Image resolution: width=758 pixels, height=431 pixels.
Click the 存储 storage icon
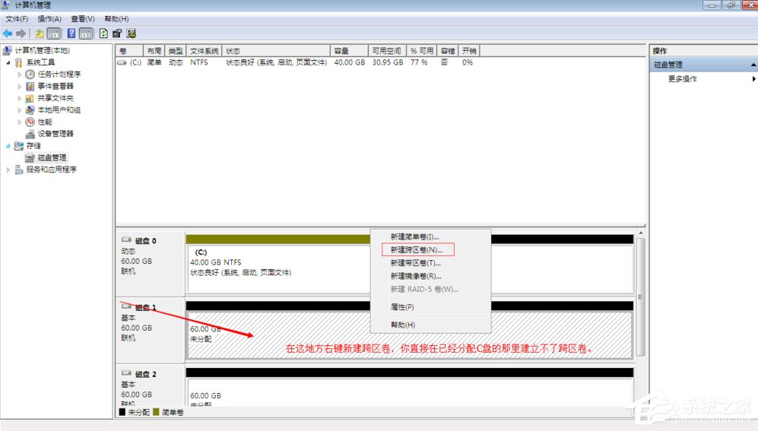pyautogui.click(x=19, y=145)
